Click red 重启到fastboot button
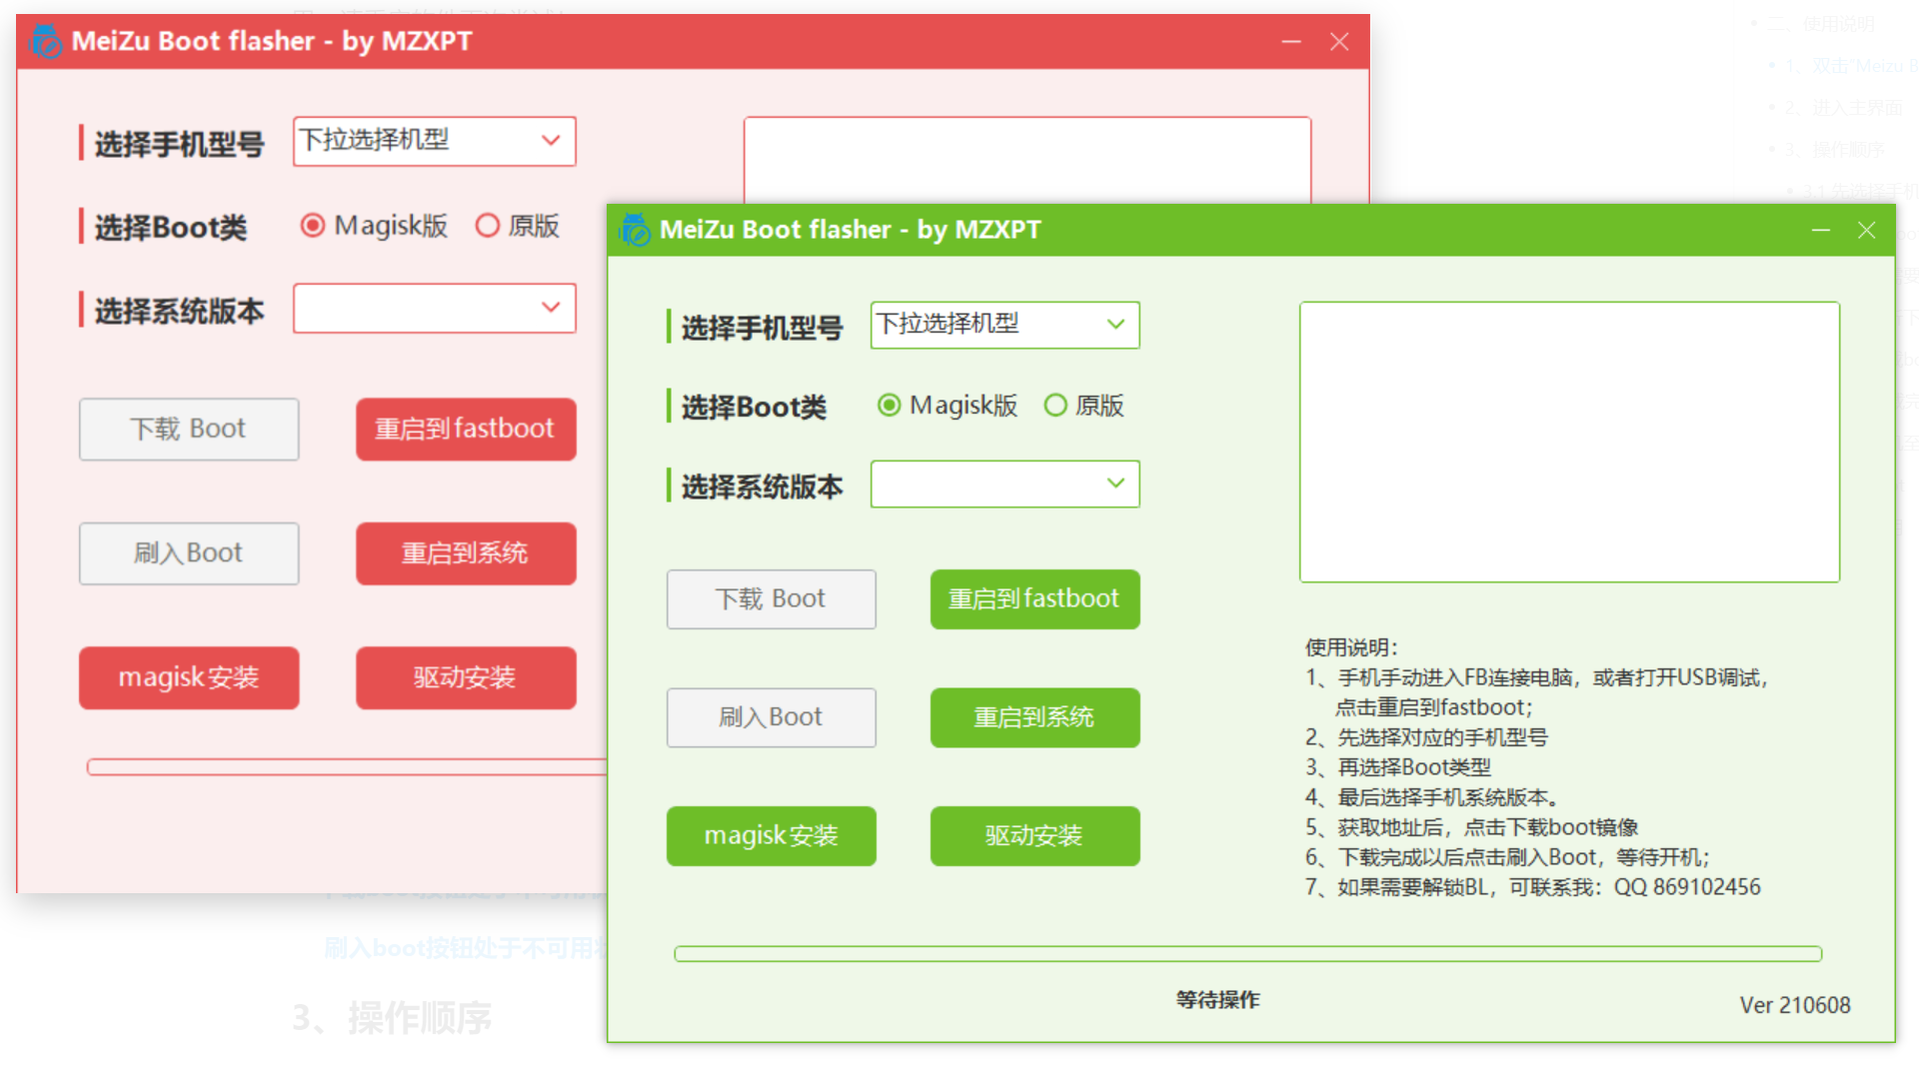 tap(466, 430)
